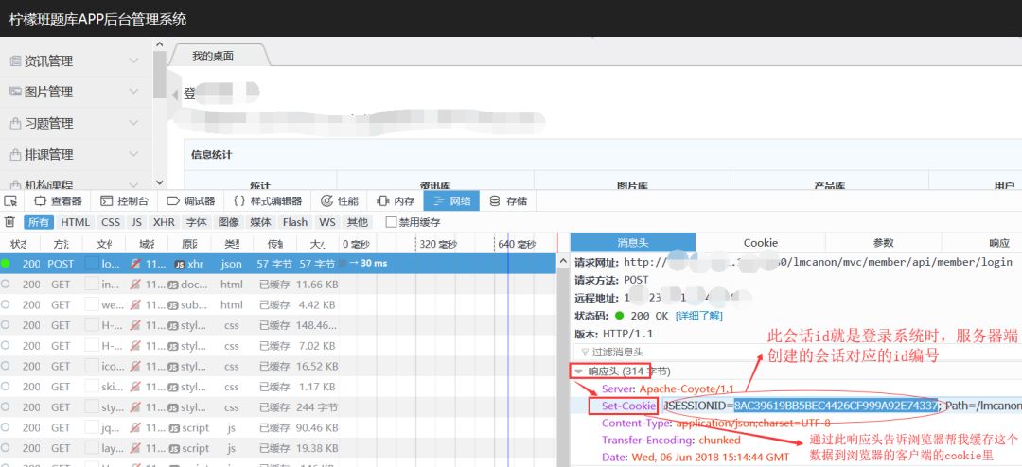Select the 消息头 headers tab
This screenshot has height=467, width=1022.
pyautogui.click(x=633, y=243)
